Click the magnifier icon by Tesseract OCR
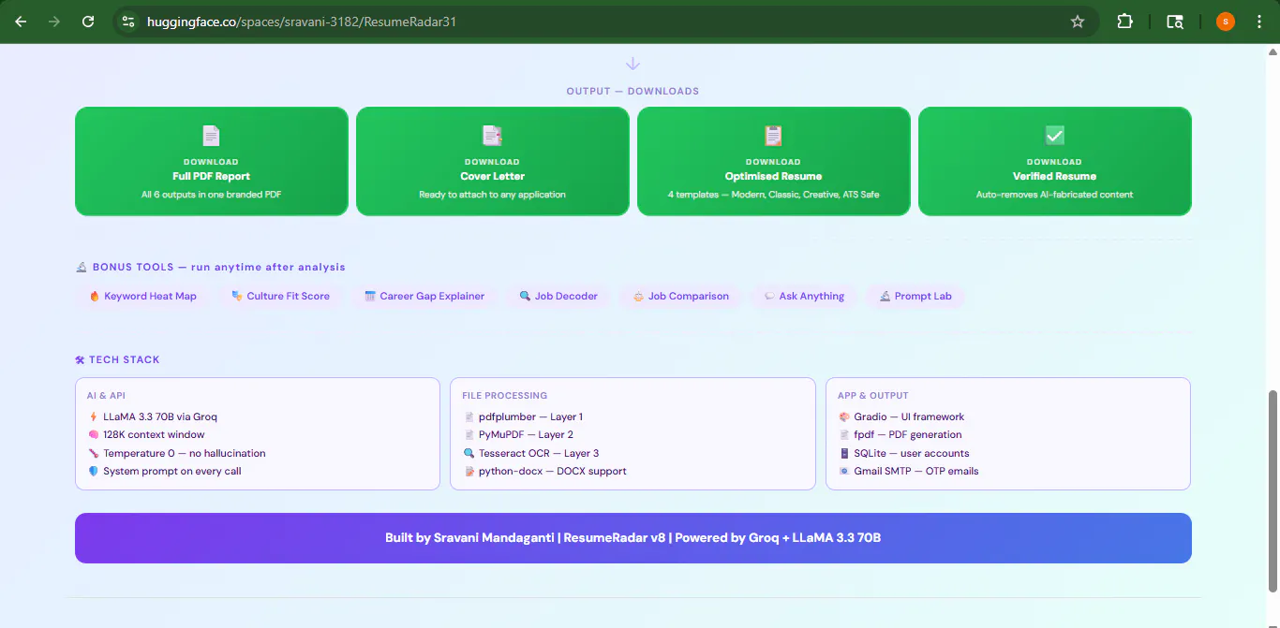 (x=469, y=453)
